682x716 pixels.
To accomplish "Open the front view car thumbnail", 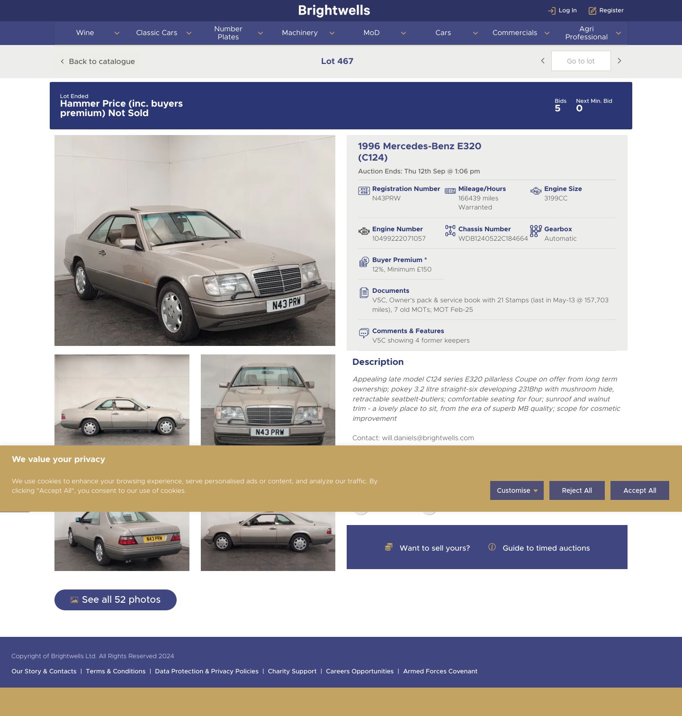I will click(268, 400).
